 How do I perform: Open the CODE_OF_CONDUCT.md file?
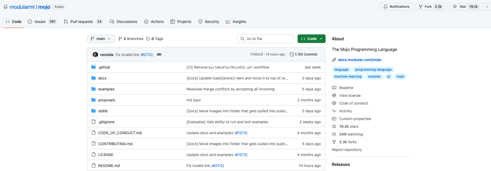pyautogui.click(x=120, y=133)
